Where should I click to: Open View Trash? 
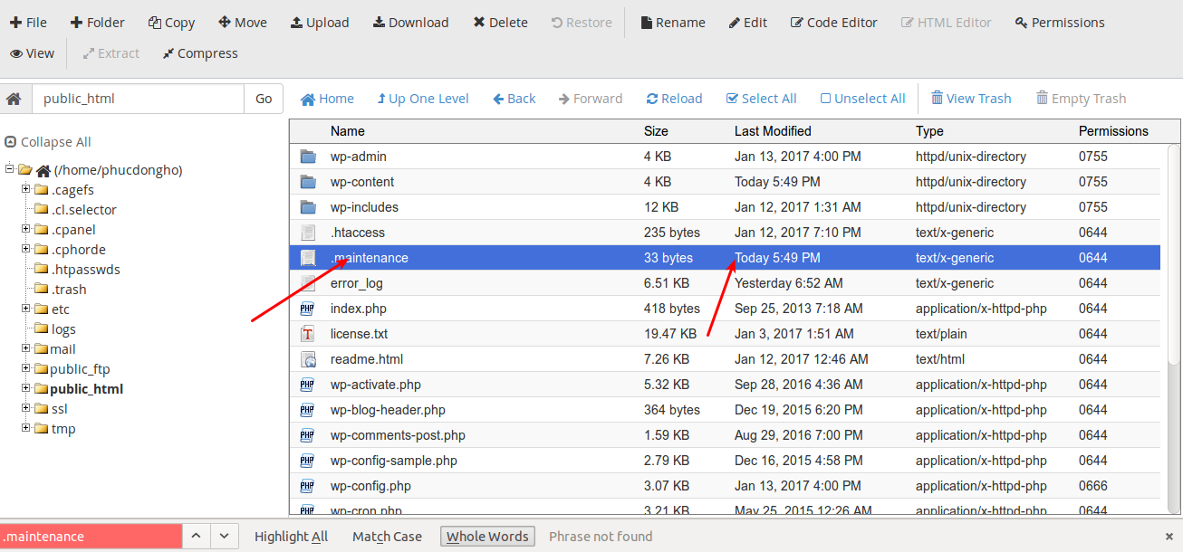click(971, 99)
